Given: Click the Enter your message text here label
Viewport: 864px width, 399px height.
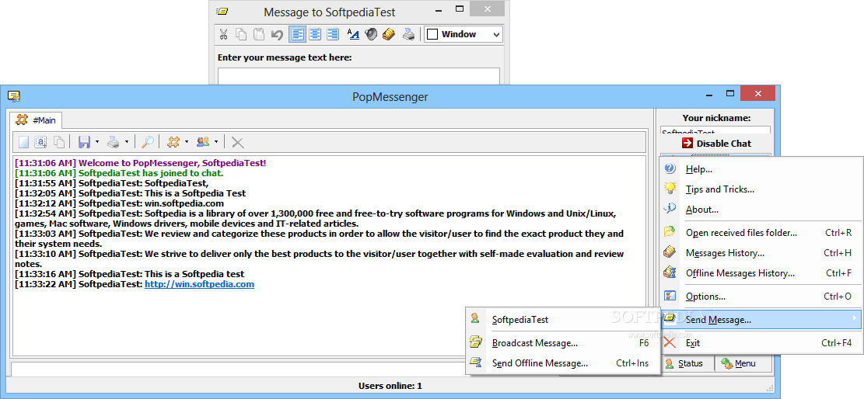Looking at the screenshot, I should click(x=285, y=57).
